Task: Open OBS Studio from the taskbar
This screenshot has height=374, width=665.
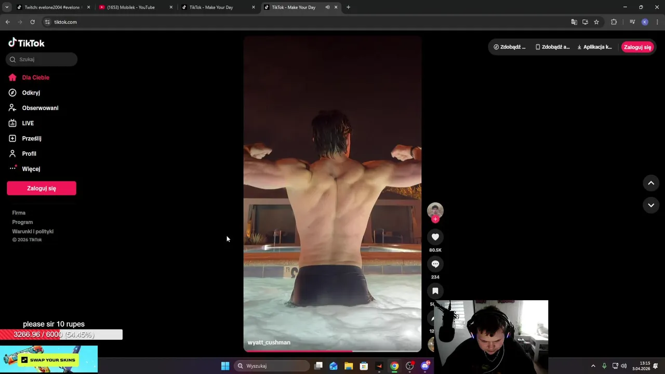Action: [409, 366]
